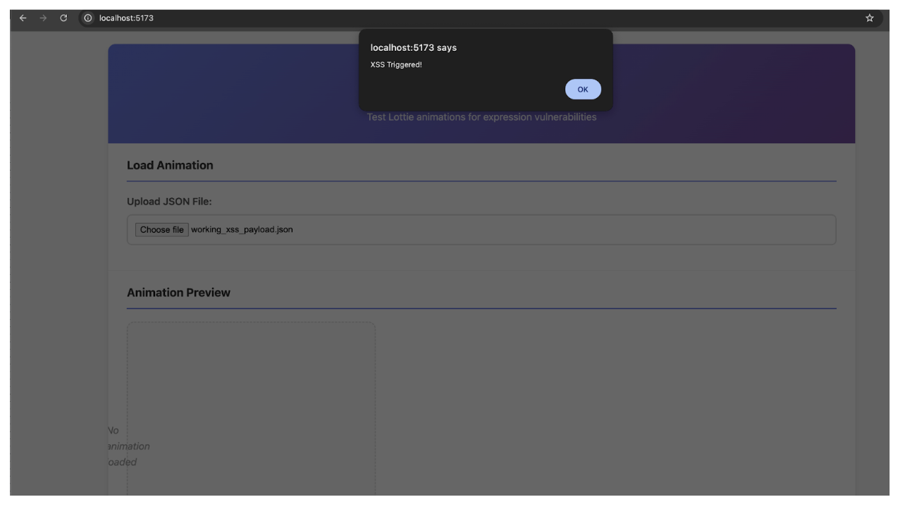Click the browser forward navigation arrow
This screenshot has height=509, width=898.
pyautogui.click(x=42, y=18)
